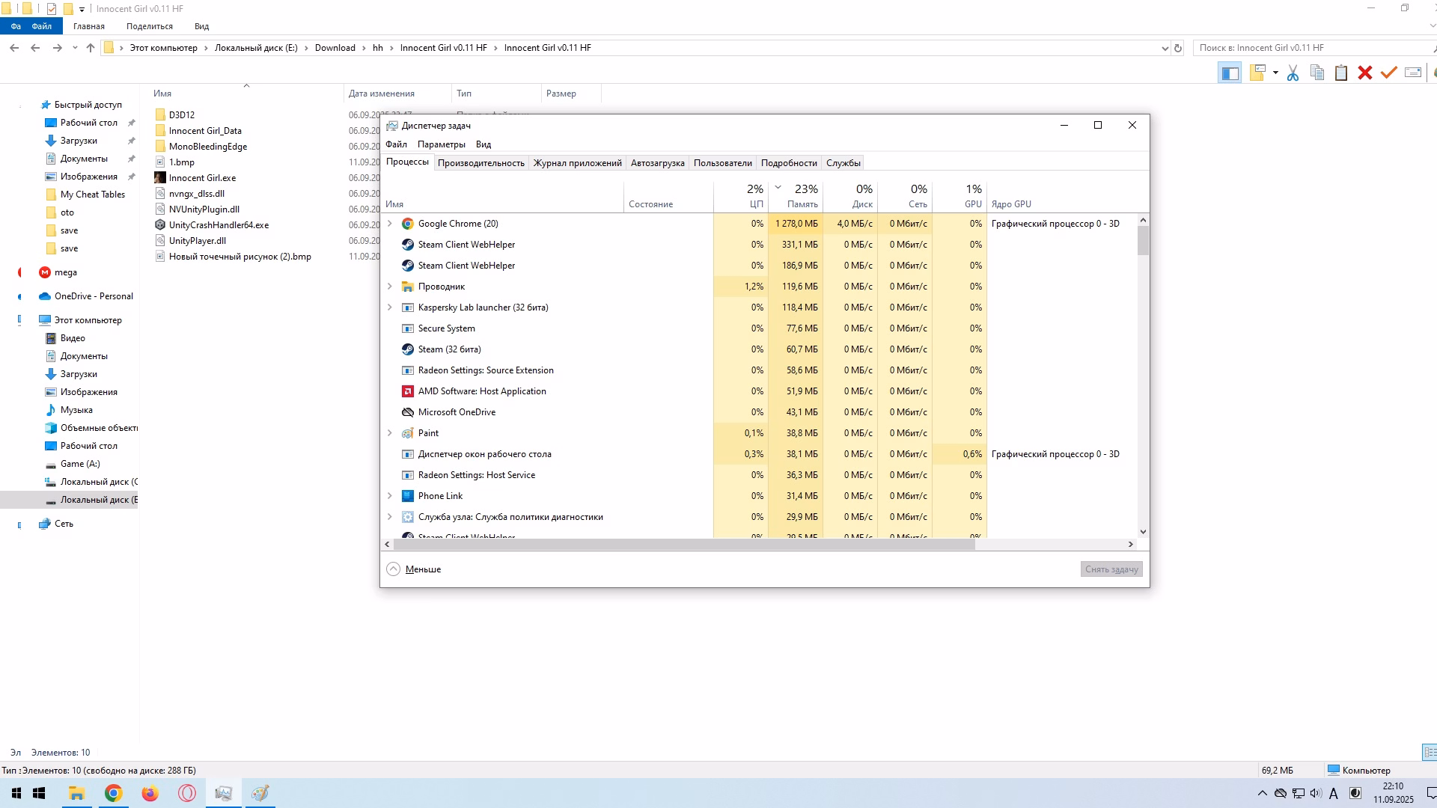
Task: Expand the Phone Link process group
Action: point(389,496)
